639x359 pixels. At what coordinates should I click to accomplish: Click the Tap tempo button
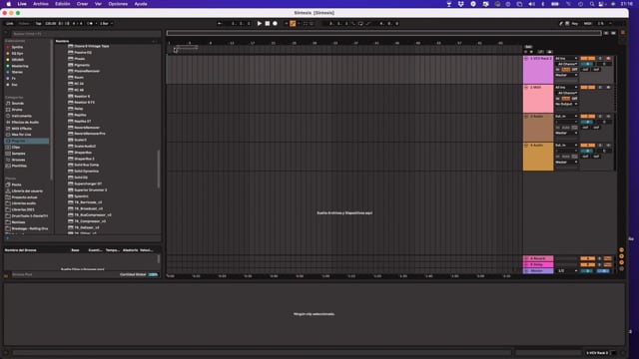[38, 24]
